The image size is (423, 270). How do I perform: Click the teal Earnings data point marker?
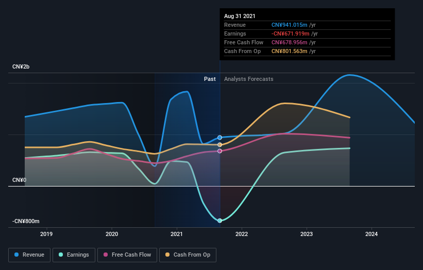[x=220, y=221]
